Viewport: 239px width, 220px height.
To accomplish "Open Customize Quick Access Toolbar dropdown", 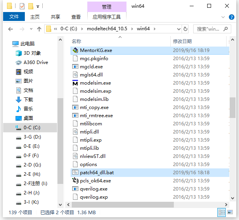I will [x=38, y=7].
